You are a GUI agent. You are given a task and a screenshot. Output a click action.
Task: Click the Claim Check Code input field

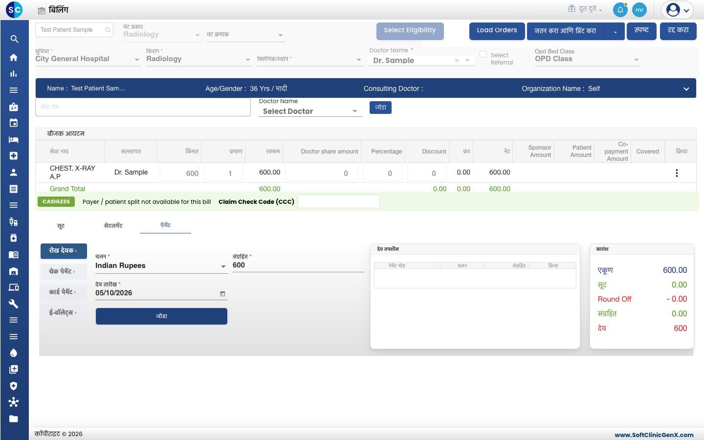[x=339, y=201]
